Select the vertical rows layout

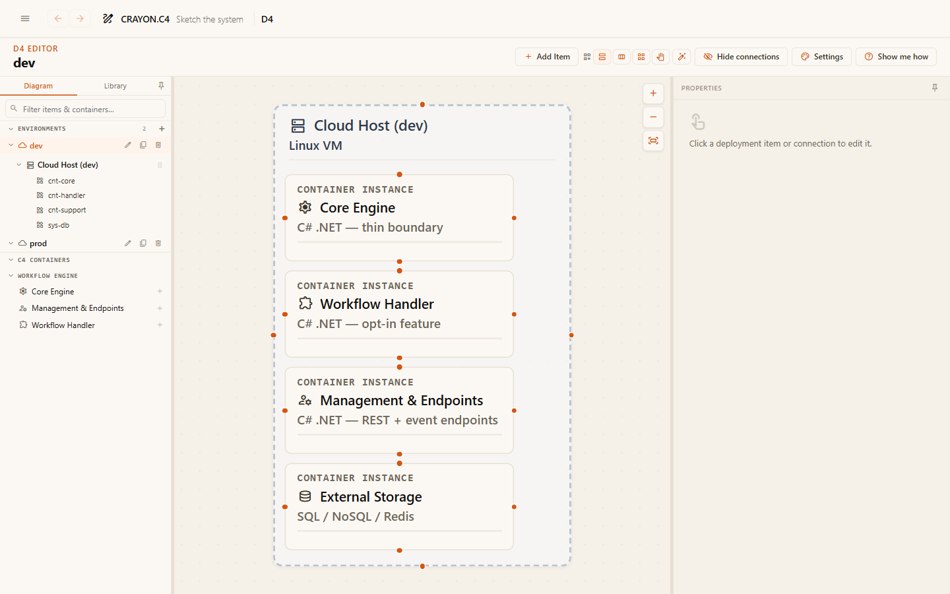tap(602, 57)
